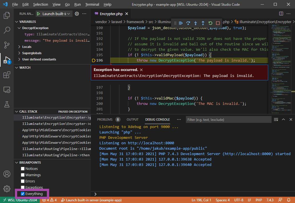Image resolution: width=295 pixels, height=203 pixels.
Task: Enable the Errors breakpoint checkbox
Action: [x=23, y=181]
